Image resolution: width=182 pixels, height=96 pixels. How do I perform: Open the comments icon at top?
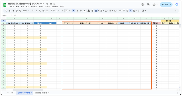[x=148, y=4]
